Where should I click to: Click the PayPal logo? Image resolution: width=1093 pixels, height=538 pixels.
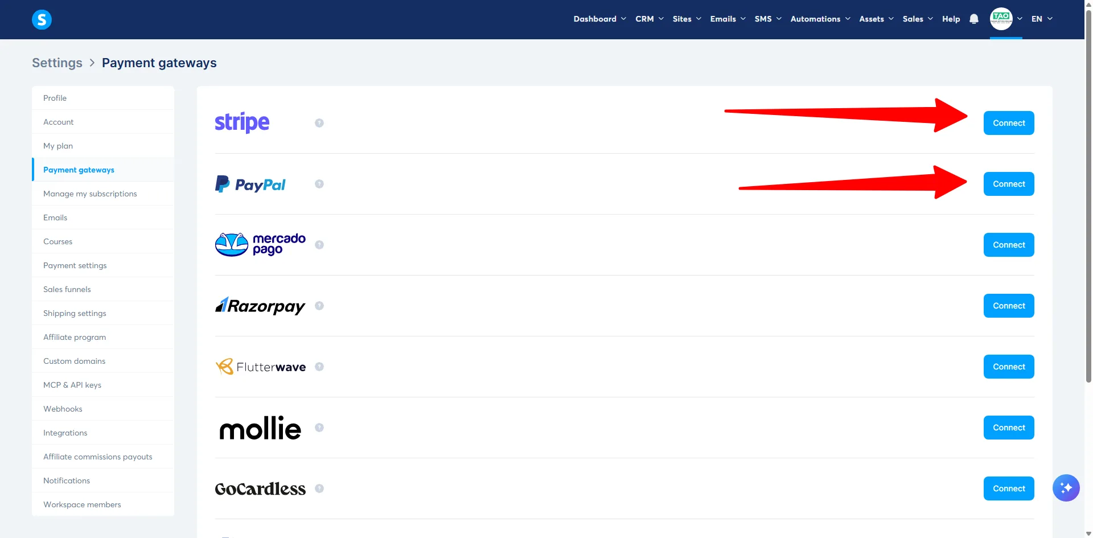(250, 184)
